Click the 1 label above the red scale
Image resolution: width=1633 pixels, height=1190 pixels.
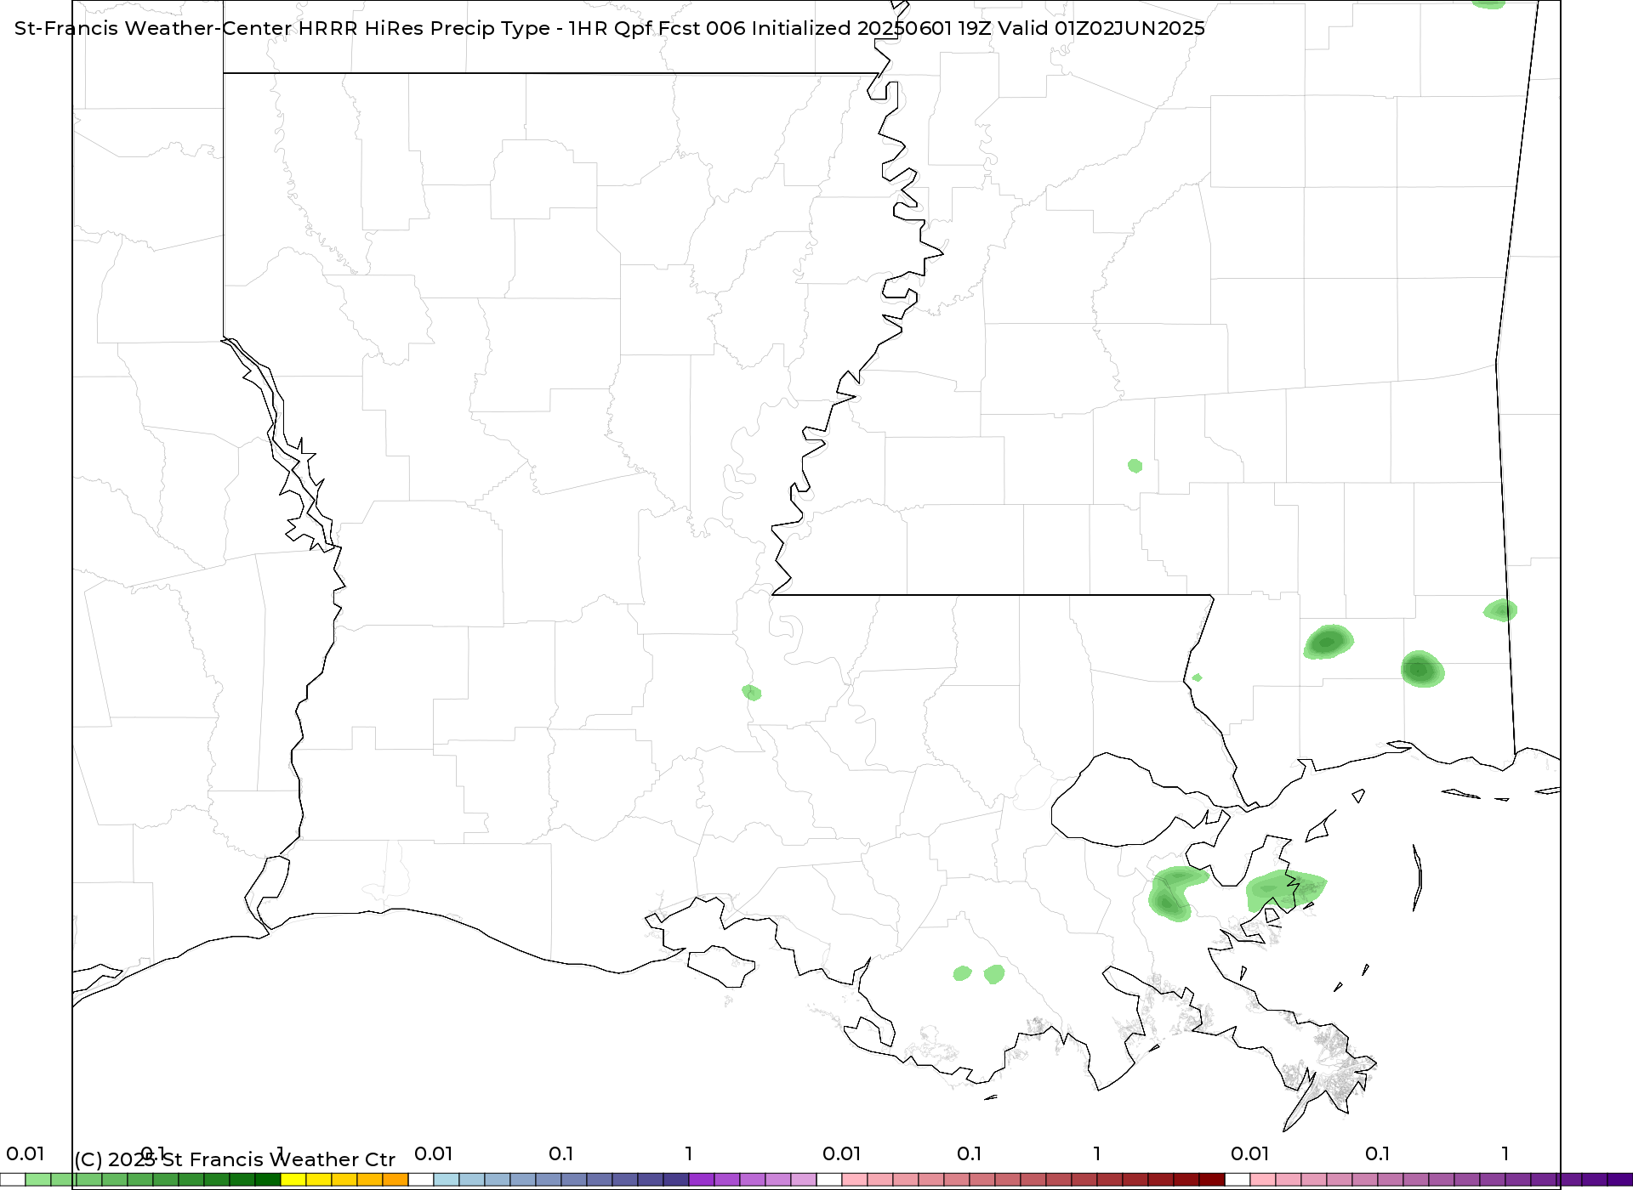[1097, 1153]
